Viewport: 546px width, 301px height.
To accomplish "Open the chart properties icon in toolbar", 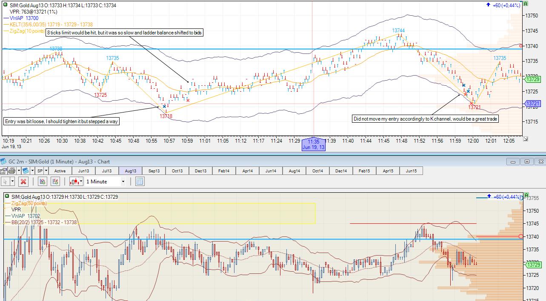I will tap(3, 171).
